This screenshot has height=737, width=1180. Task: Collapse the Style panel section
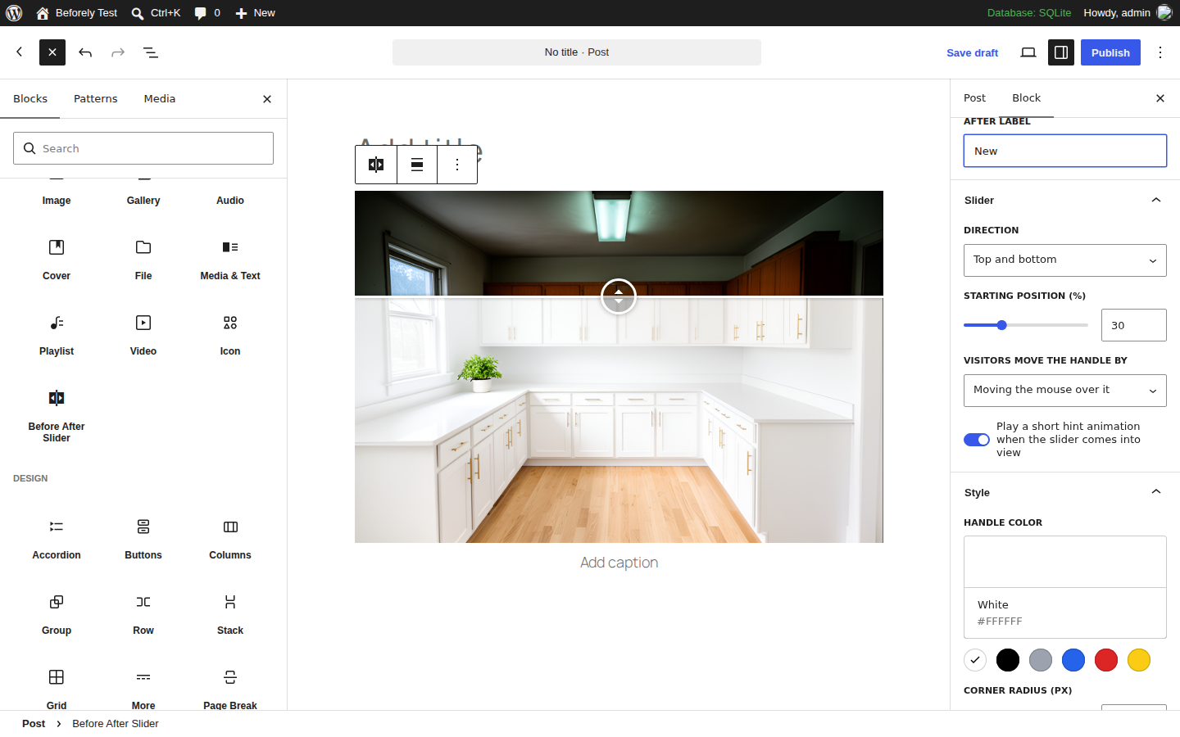coord(1065,492)
